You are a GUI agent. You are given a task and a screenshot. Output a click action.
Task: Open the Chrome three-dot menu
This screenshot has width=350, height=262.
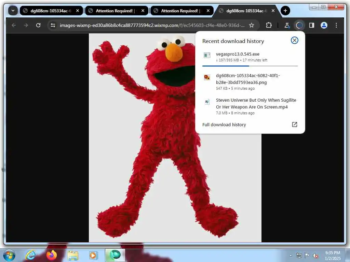(x=336, y=25)
